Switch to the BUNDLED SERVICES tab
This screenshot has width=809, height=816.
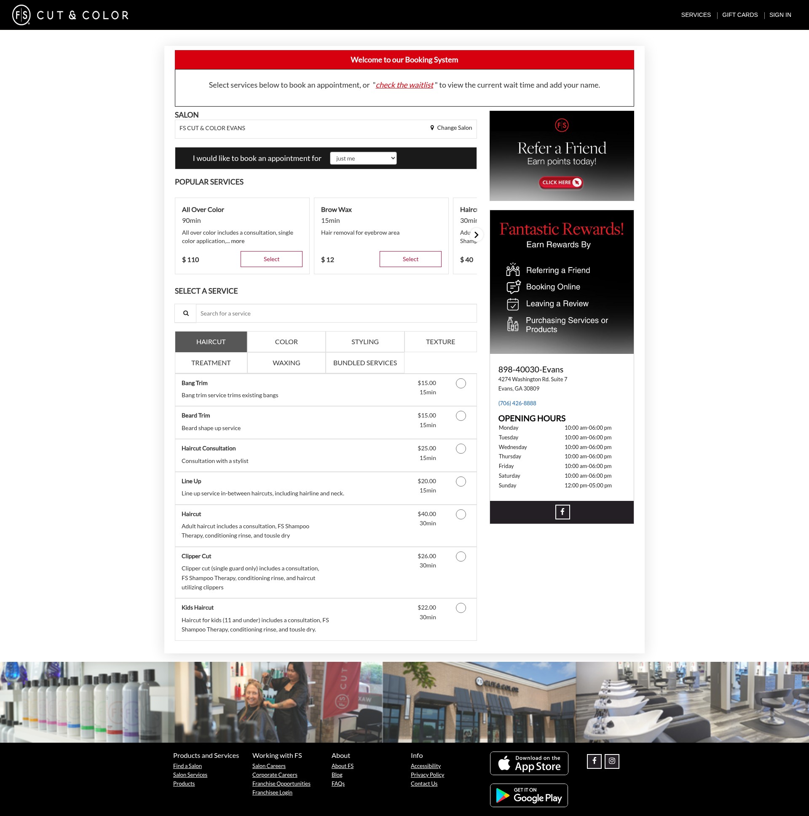365,363
